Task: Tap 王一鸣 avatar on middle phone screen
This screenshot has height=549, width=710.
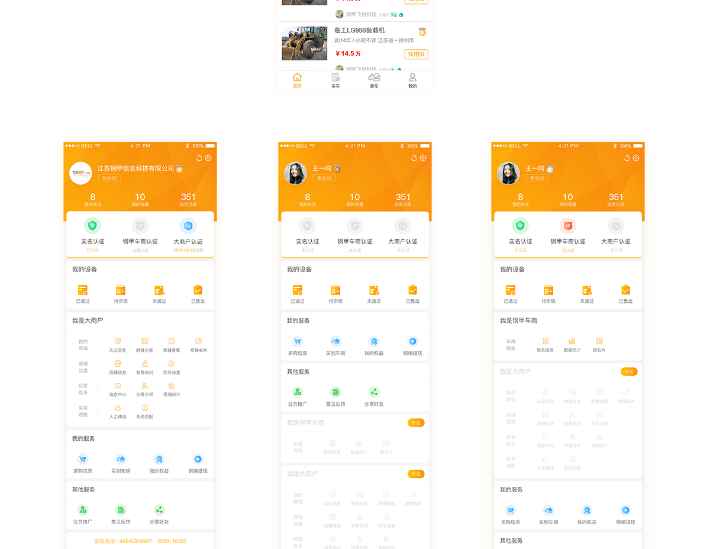Action: pyautogui.click(x=295, y=173)
